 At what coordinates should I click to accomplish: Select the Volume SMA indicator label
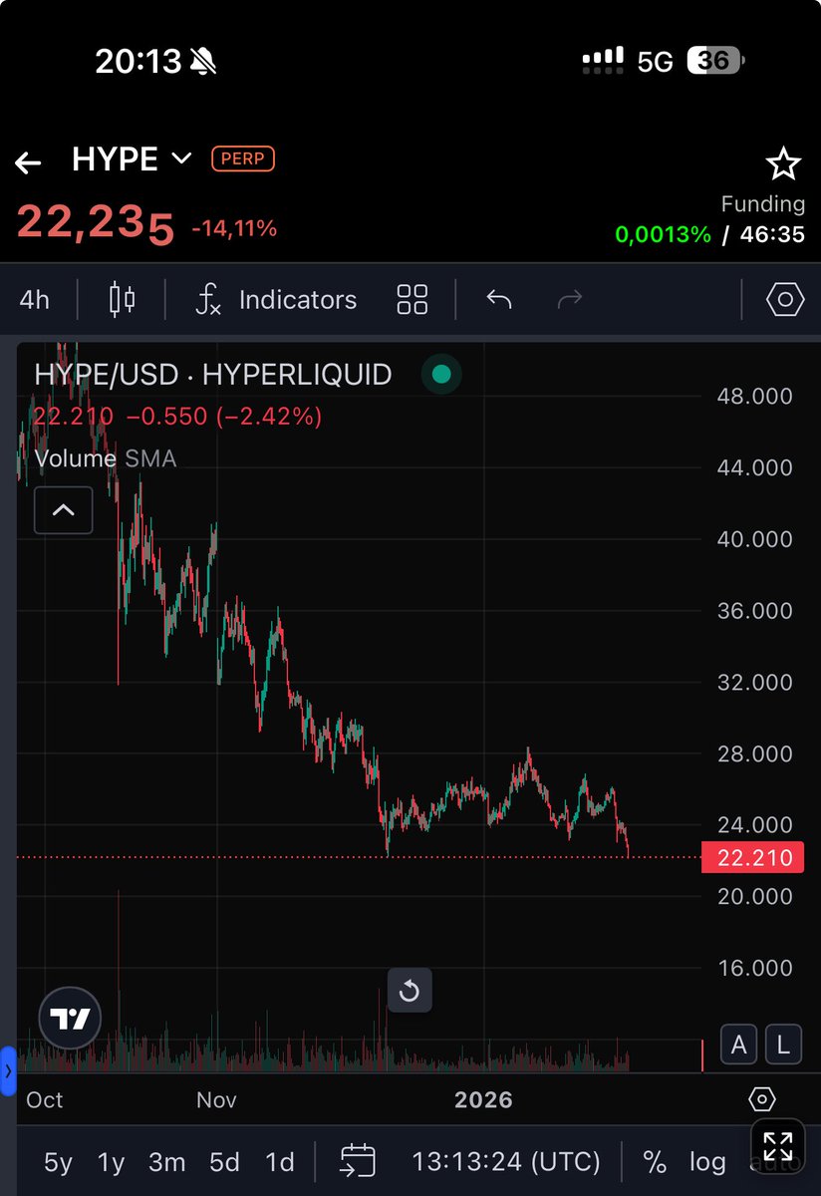point(106,458)
